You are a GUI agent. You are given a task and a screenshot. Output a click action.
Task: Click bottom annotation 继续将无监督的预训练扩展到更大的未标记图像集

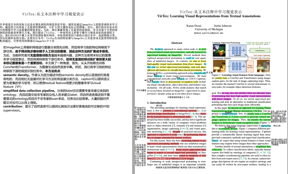(x=181, y=168)
